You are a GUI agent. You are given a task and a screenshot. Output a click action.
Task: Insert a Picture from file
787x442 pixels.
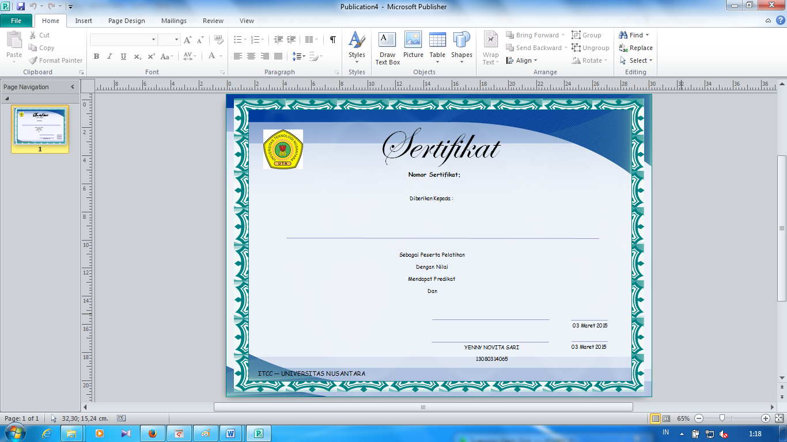(x=413, y=47)
